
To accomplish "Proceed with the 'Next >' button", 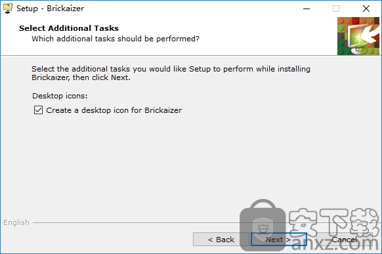I will [278, 240].
